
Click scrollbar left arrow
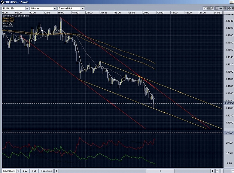[x=56, y=171]
